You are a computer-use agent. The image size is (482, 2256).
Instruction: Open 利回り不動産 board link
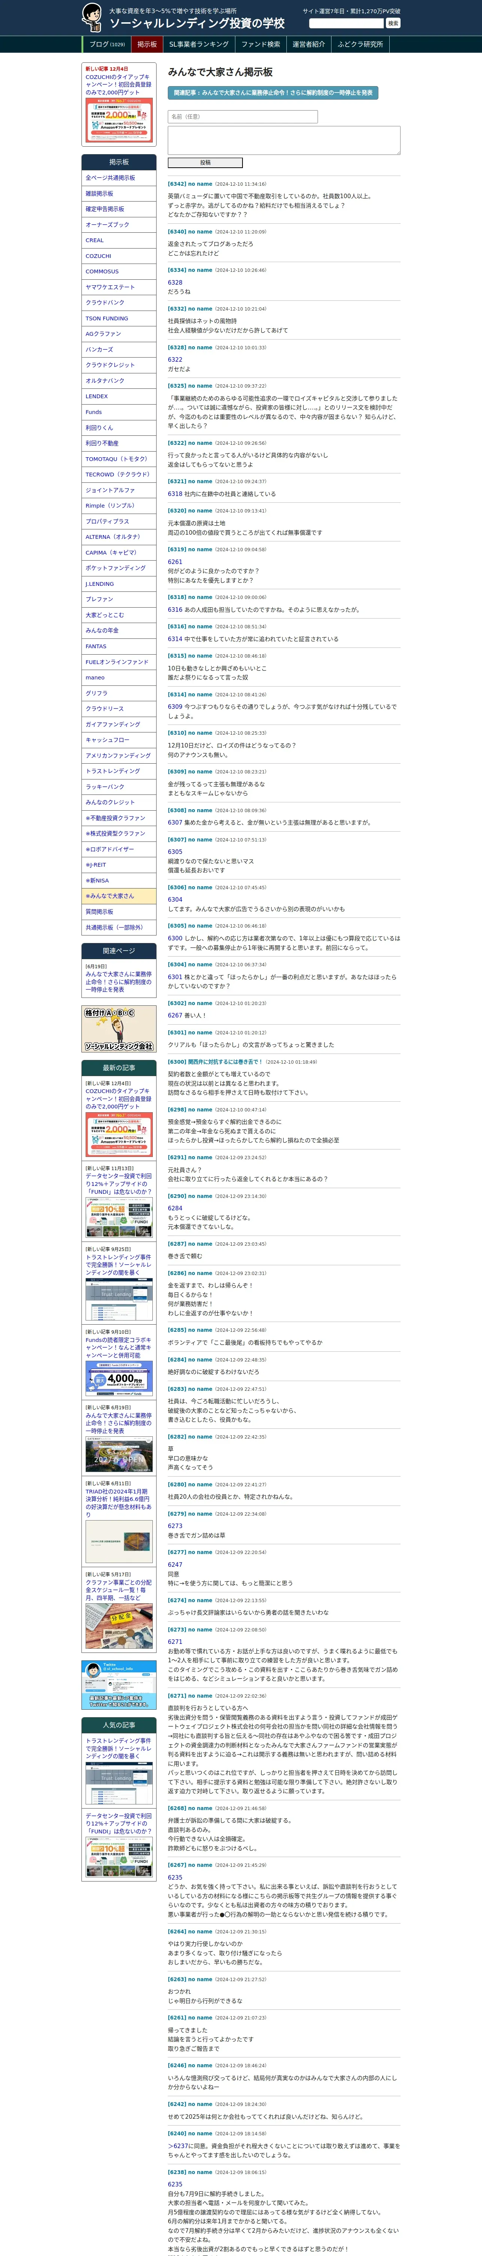[x=119, y=443]
